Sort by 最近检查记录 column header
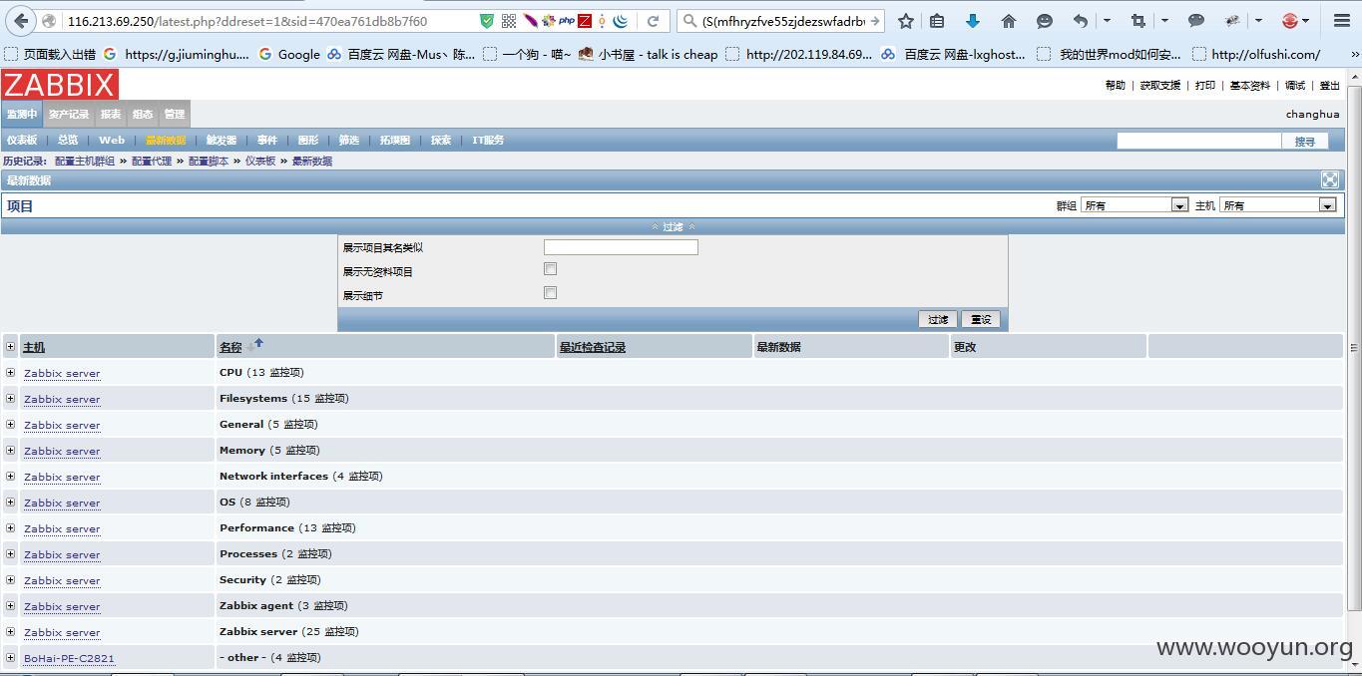Viewport: 1362px width, 676px height. point(593,347)
